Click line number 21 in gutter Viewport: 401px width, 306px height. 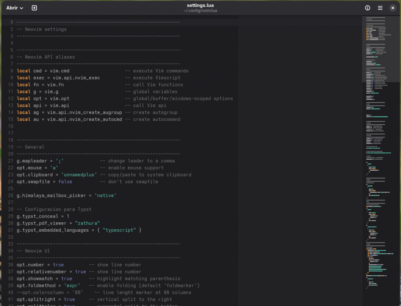[x=11, y=161]
